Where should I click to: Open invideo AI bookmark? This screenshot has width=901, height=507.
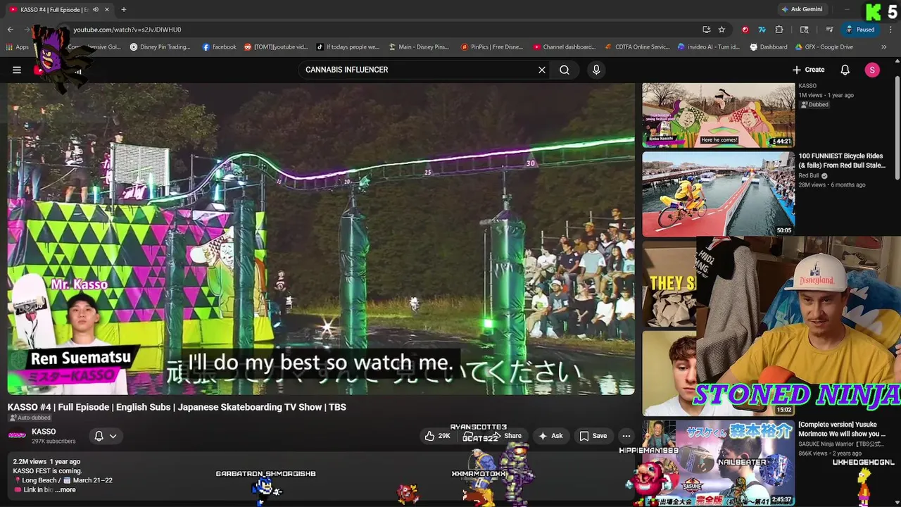[709, 47]
